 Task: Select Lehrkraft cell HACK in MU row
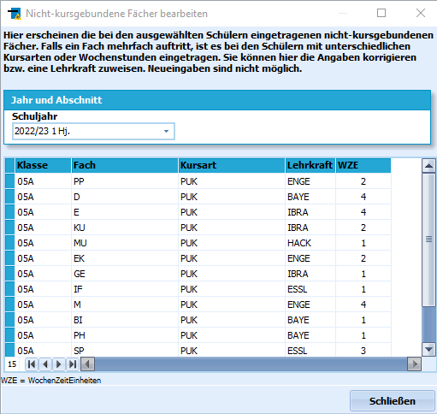coord(310,243)
